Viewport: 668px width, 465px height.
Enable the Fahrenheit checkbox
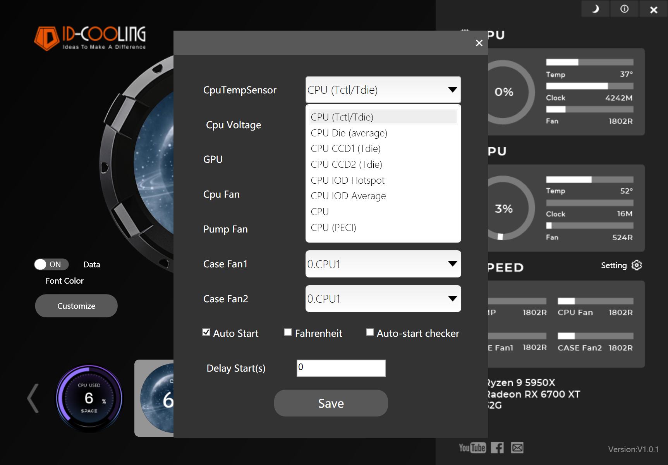pos(287,332)
